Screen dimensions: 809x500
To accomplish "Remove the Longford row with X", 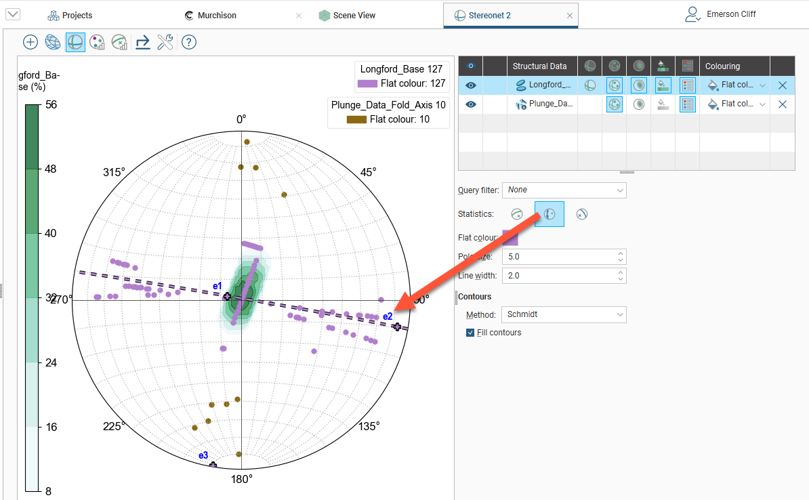I will (782, 85).
